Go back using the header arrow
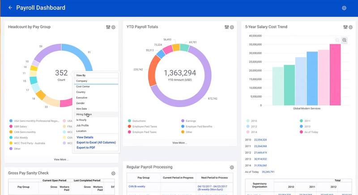358x195 pixels. (x=10, y=8)
